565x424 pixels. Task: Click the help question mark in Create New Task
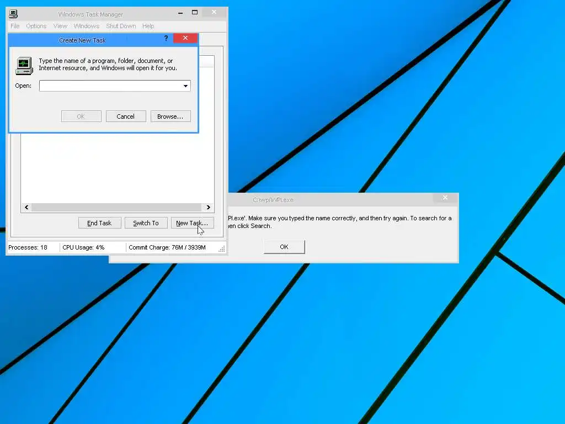click(166, 38)
